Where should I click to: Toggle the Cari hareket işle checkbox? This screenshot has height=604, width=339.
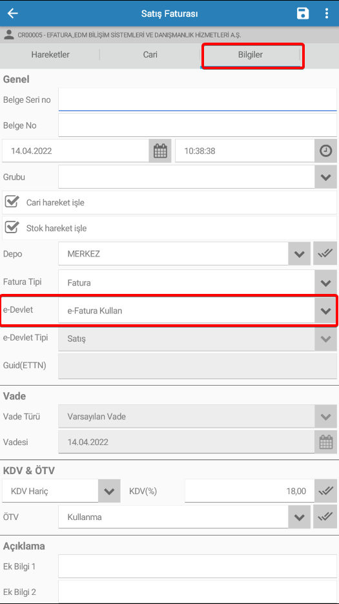(12, 202)
